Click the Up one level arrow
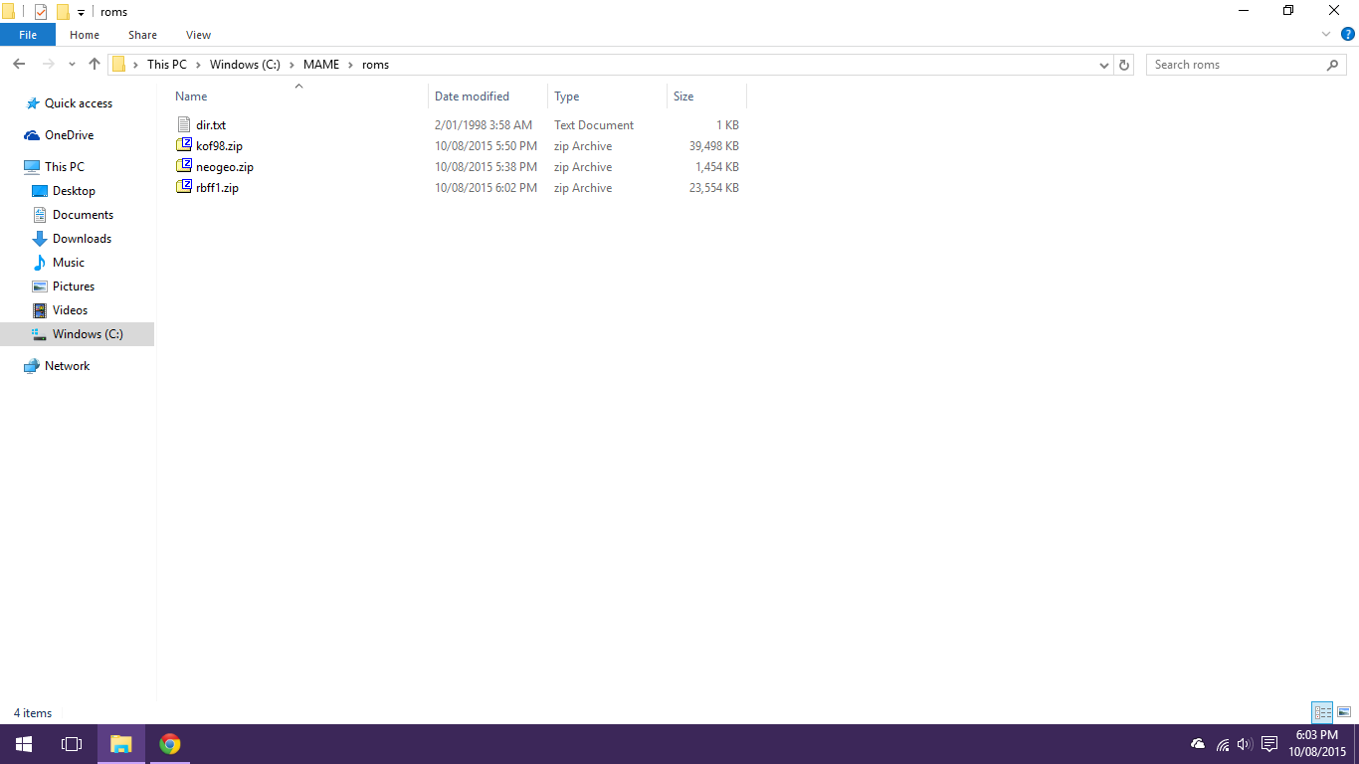Viewport: 1359px width, 764px height. (x=95, y=65)
